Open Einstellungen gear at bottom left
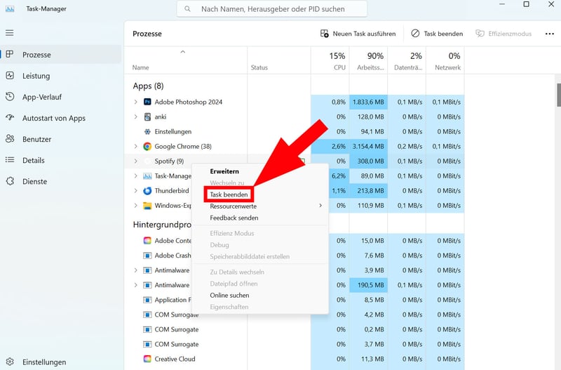Screen dimensions: 561x370 click(10, 362)
